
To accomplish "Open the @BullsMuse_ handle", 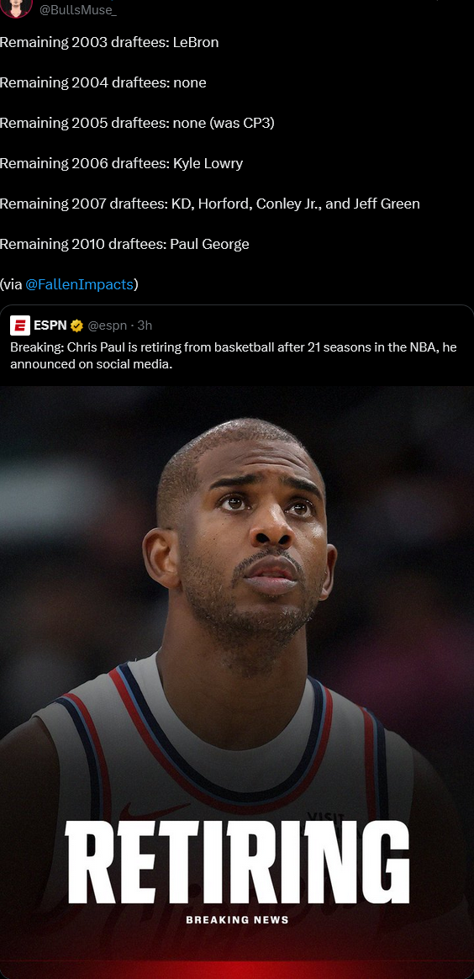I will pos(78,8).
